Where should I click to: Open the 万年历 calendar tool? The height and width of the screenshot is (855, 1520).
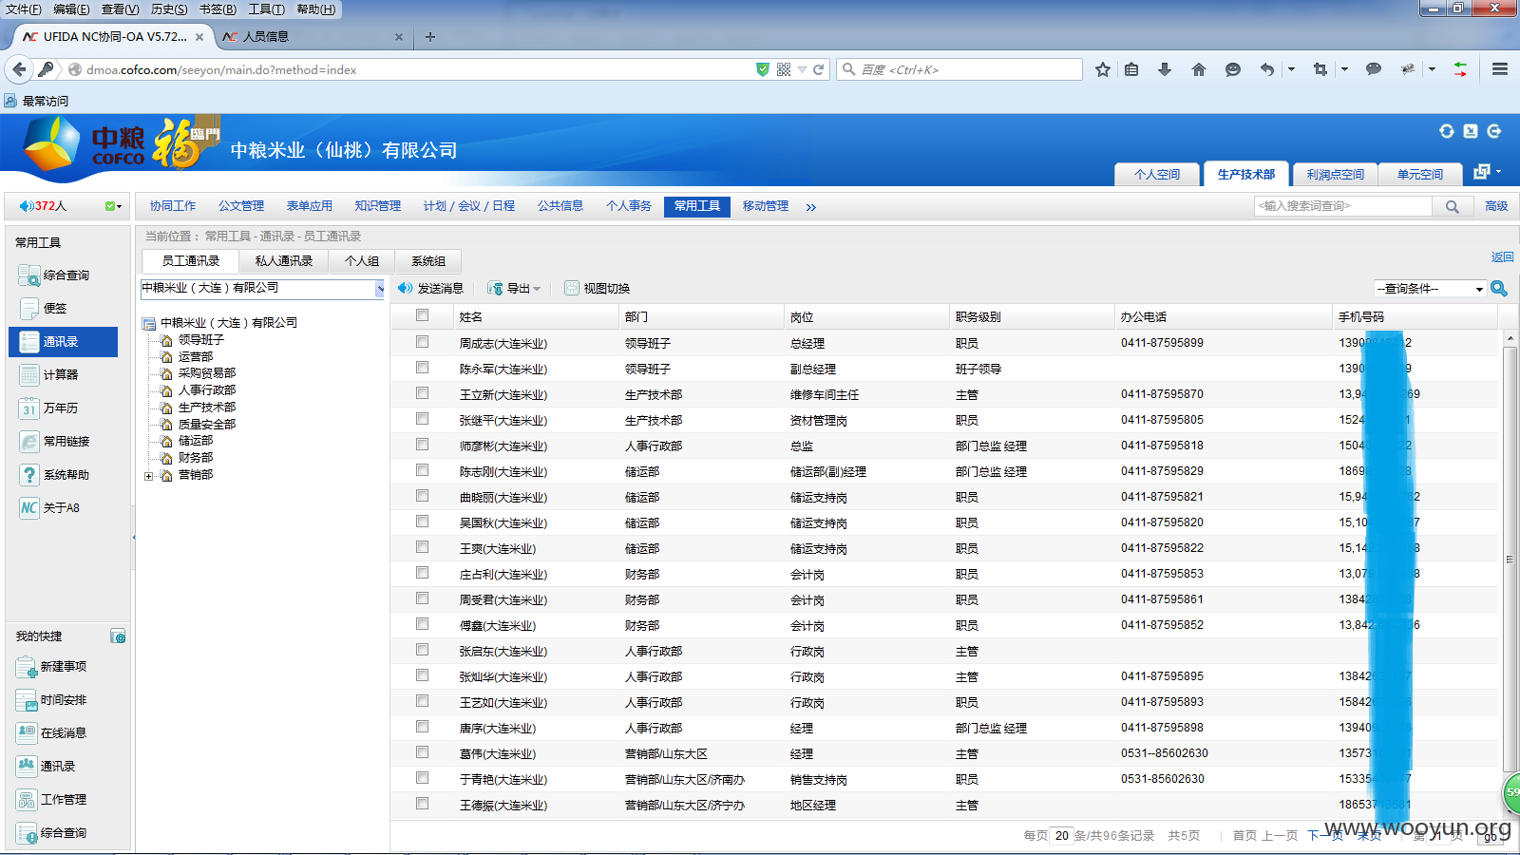pos(48,408)
